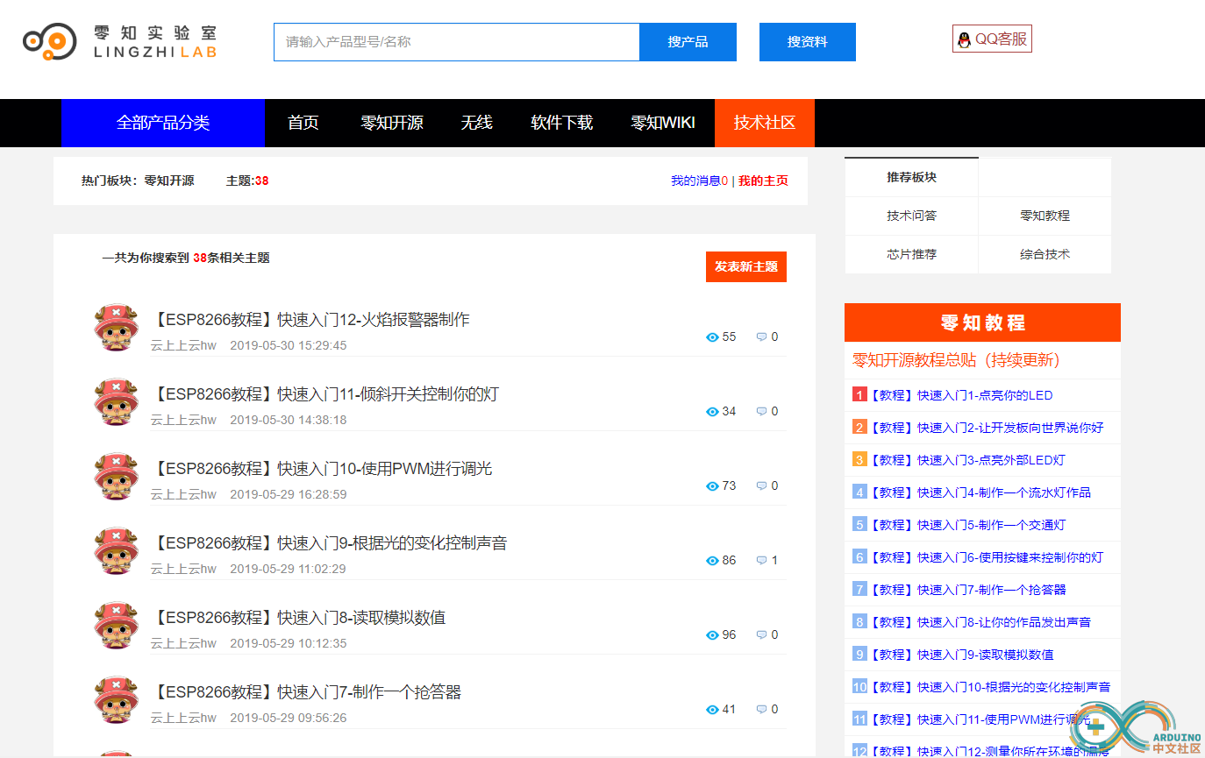Click the 搜产品 search button
The height and width of the screenshot is (758, 1205).
tap(688, 42)
